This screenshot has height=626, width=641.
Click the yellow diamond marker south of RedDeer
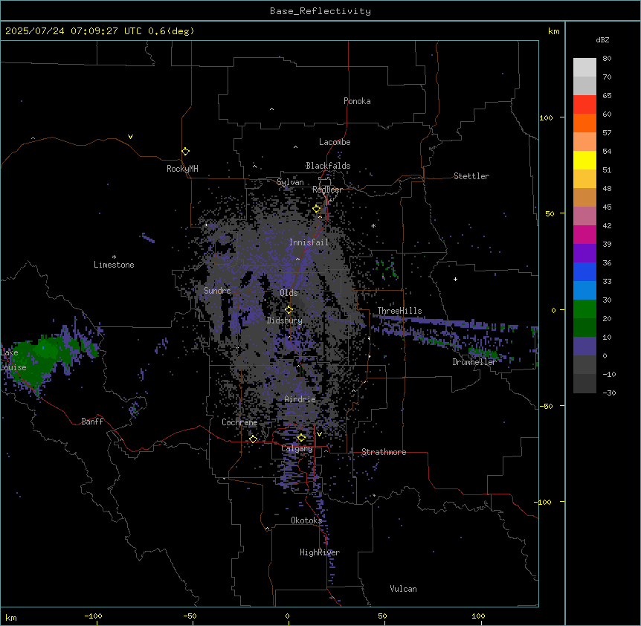pos(317,209)
